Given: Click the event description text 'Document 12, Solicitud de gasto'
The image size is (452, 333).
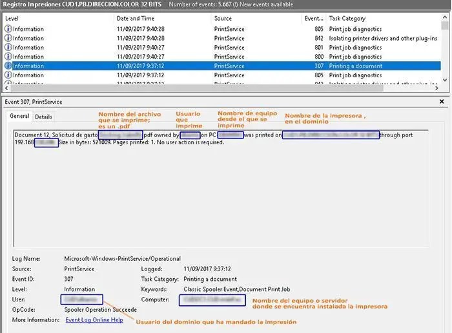Looking at the screenshot, I should pos(56,135).
